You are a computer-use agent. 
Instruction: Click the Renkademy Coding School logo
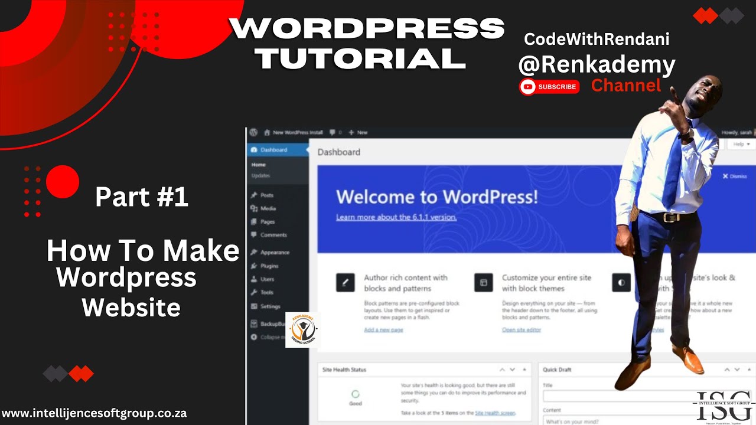pos(302,330)
